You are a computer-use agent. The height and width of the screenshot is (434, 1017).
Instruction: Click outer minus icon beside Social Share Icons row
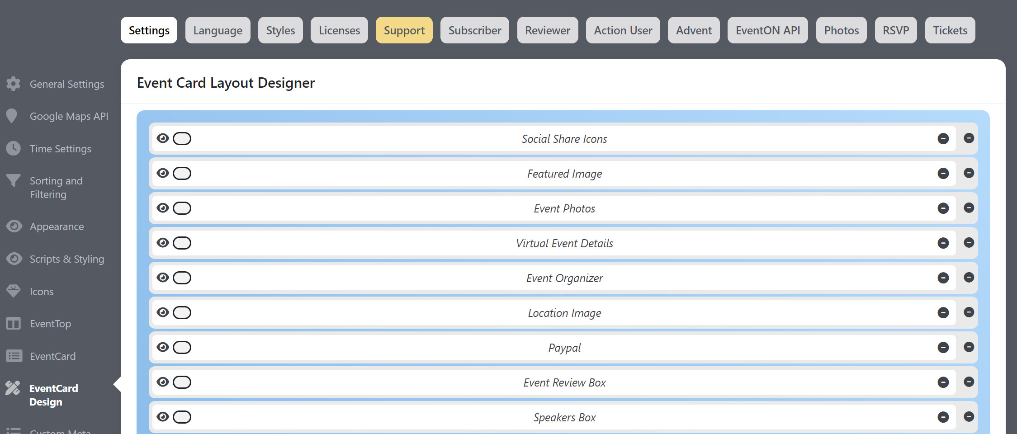[969, 138]
